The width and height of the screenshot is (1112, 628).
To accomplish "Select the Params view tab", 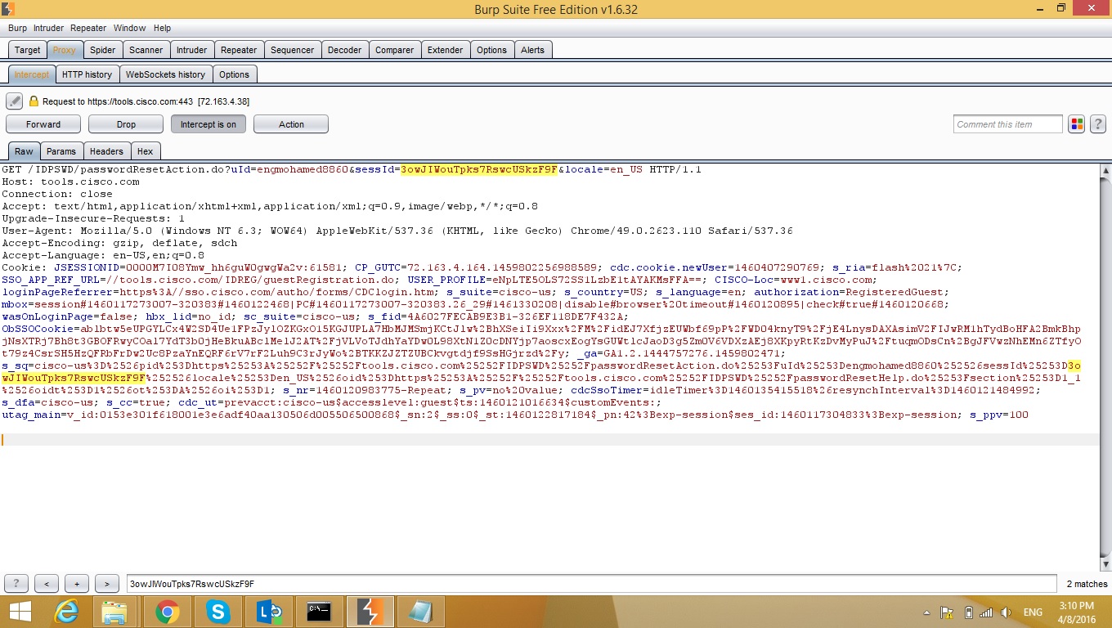I will click(x=61, y=151).
